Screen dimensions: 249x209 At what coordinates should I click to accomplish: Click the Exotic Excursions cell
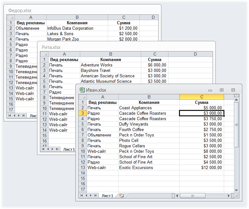coord(149,167)
